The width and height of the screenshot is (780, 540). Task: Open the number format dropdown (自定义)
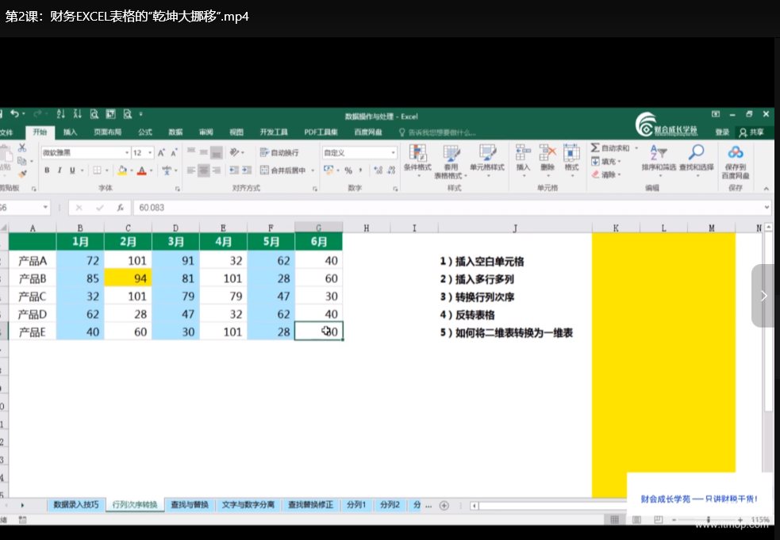coord(393,153)
